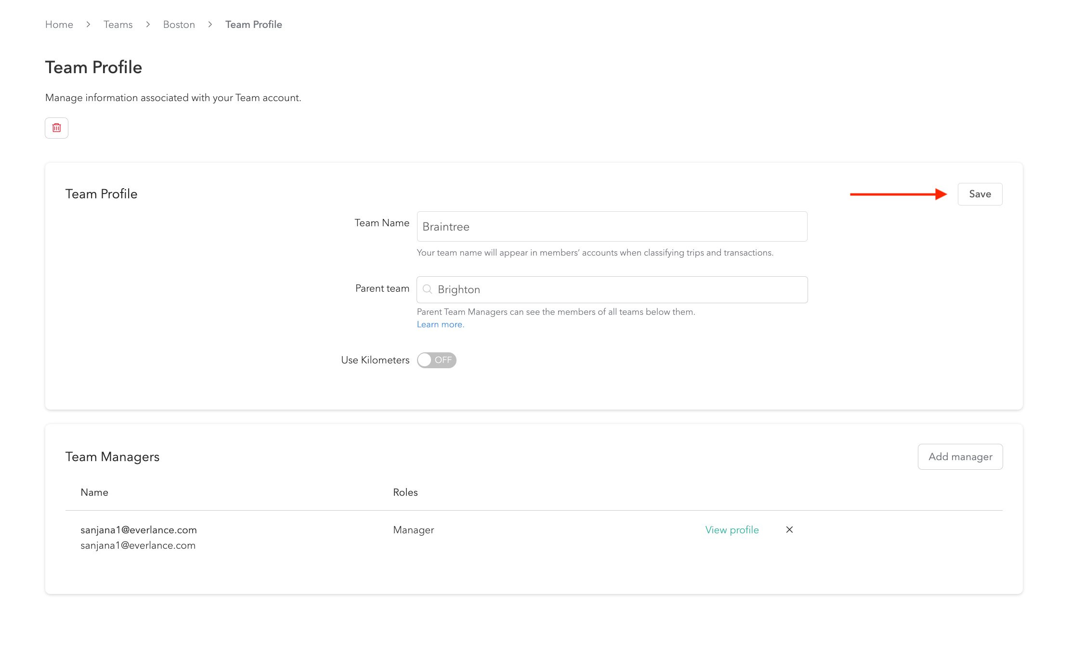Click the red trash delete team icon
The height and width of the screenshot is (670, 1071).
pos(56,128)
